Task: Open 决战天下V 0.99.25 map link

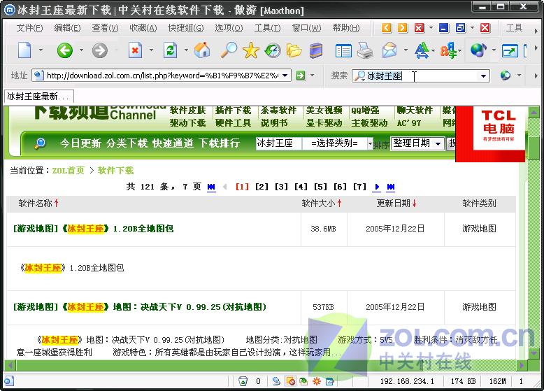Action: 139,307
